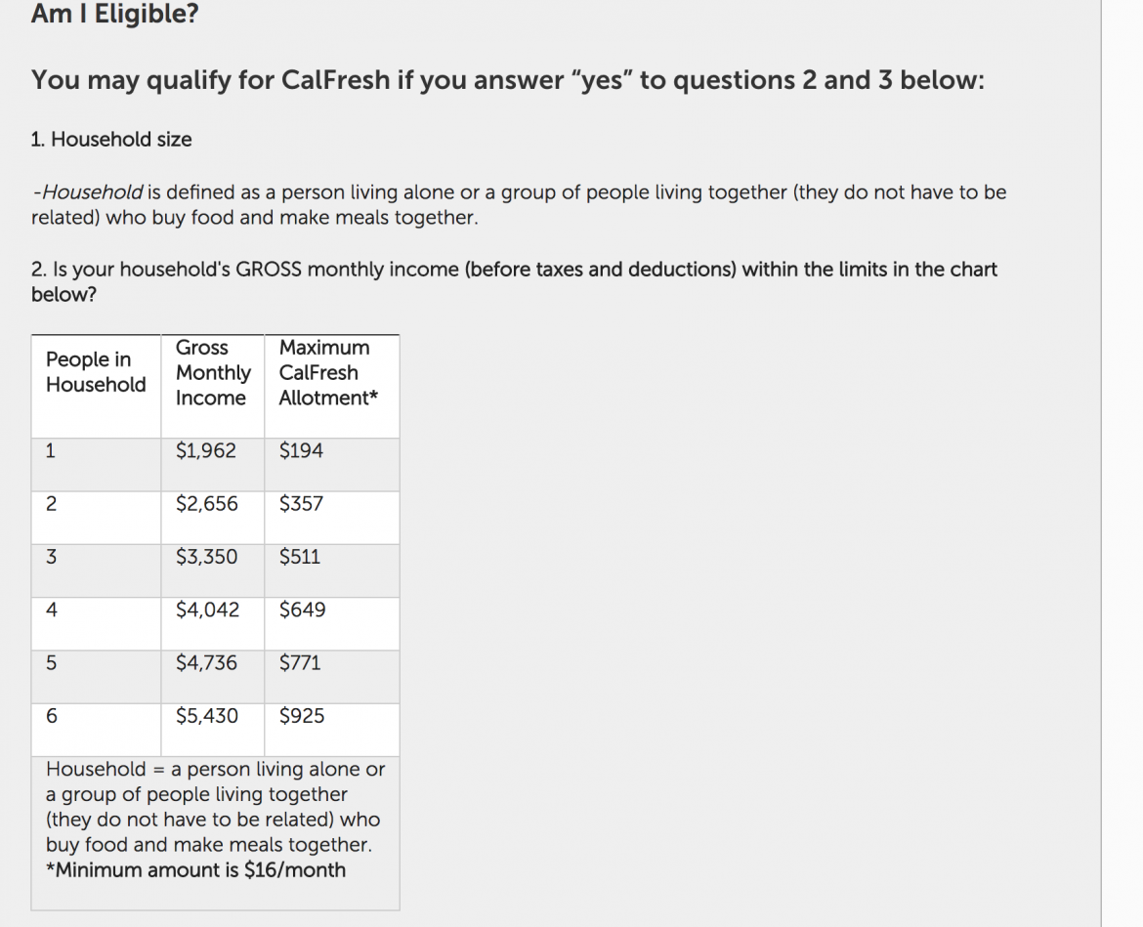The width and height of the screenshot is (1143, 927).
Task: Click the $4,042 income value
Action: 207,611
